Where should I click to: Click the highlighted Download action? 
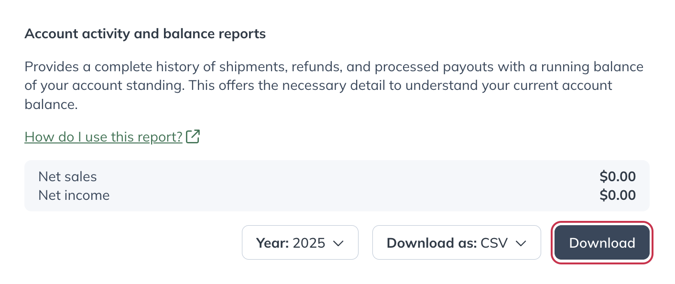601,242
